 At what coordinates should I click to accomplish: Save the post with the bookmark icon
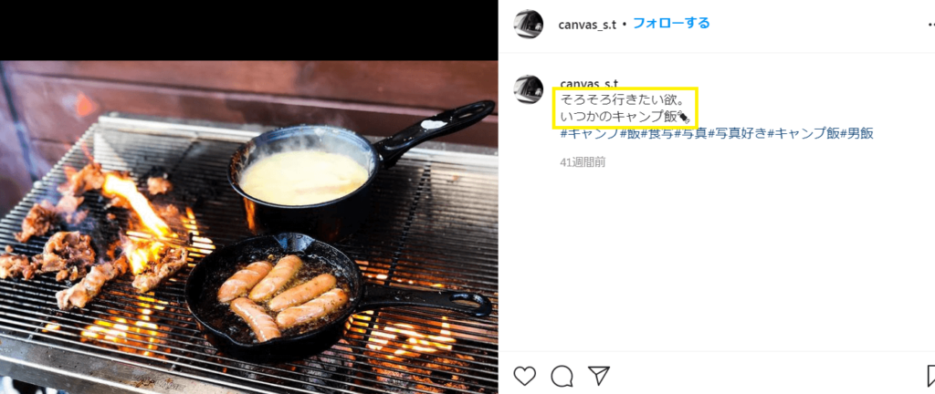pyautogui.click(x=930, y=376)
